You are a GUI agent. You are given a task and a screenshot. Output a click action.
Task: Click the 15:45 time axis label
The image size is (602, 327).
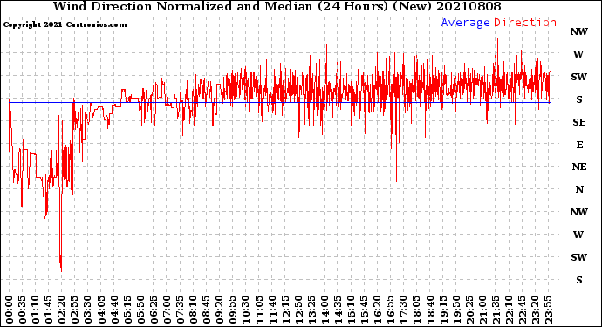[365, 310]
